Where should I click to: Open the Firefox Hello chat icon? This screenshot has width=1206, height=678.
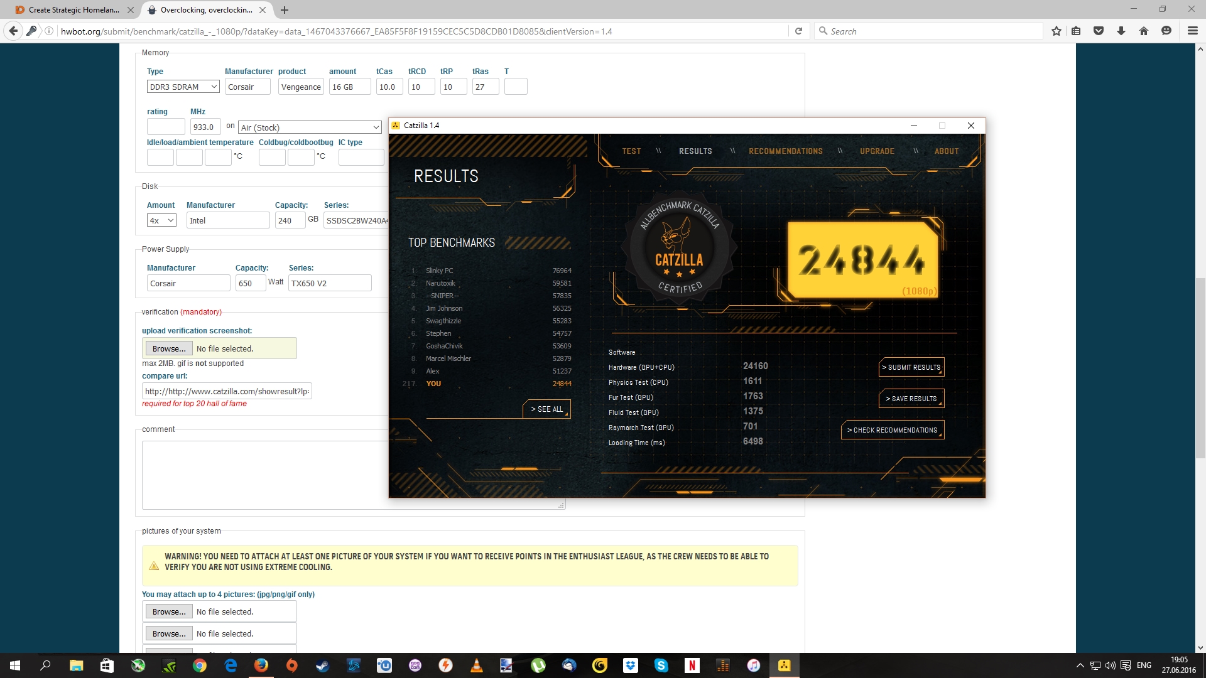click(x=1166, y=31)
